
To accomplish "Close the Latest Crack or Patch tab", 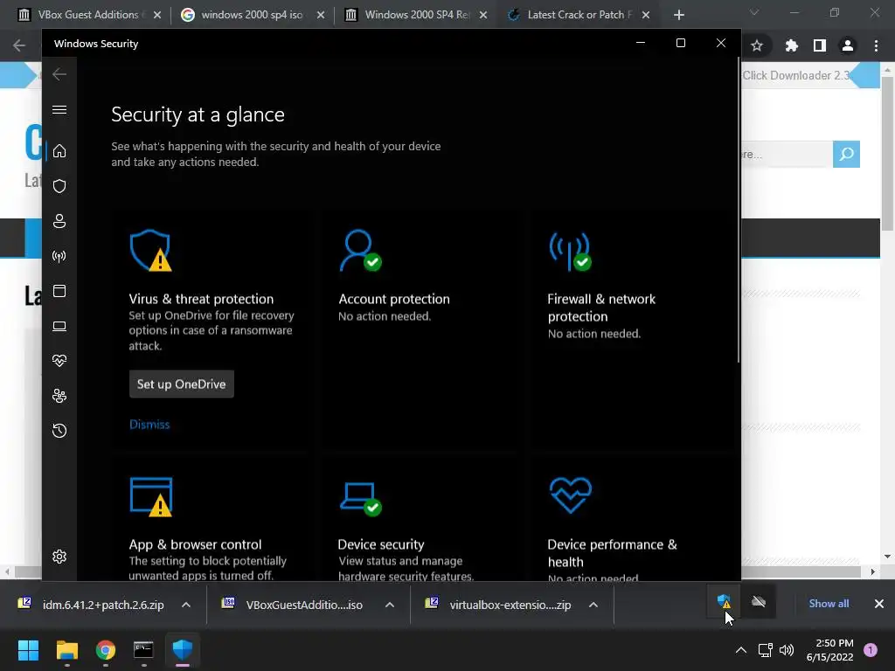I will tap(646, 15).
